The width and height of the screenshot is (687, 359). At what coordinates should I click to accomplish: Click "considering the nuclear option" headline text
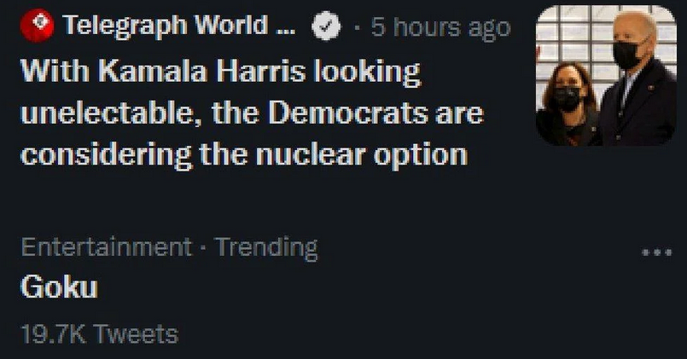click(244, 154)
